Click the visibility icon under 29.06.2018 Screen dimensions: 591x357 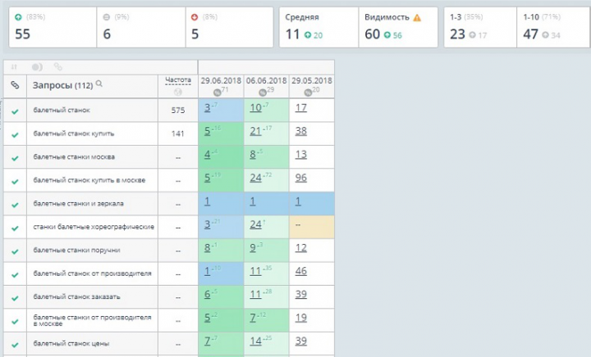pos(217,93)
